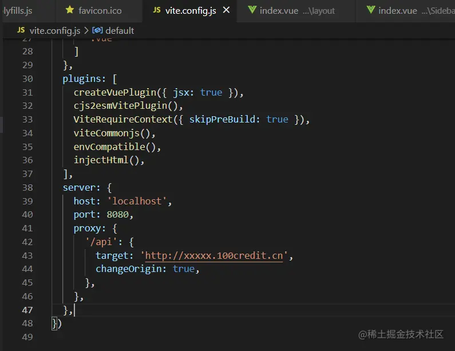Image resolution: width=455 pixels, height=351 pixels.
Task: Click the star icon on favicon.ico tab
Action: pos(70,10)
